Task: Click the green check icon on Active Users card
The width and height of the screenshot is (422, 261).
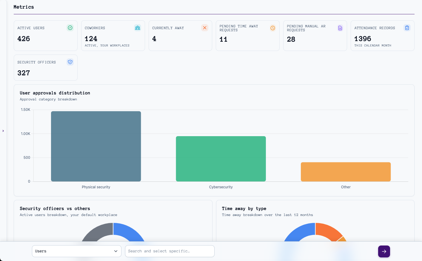Action: (x=70, y=27)
